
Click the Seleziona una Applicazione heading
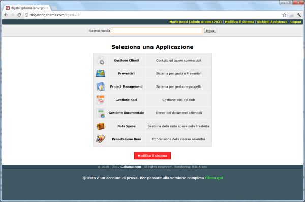(x=152, y=47)
